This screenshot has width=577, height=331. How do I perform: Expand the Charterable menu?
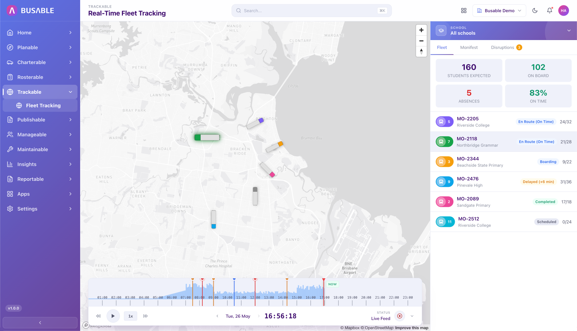click(40, 62)
